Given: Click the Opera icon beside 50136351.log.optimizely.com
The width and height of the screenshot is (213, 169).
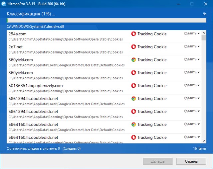Looking at the screenshot, I should (x=133, y=86).
